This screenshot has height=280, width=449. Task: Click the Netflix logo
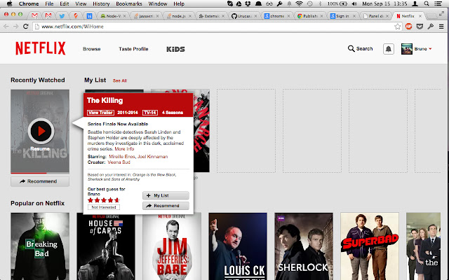pos(41,48)
